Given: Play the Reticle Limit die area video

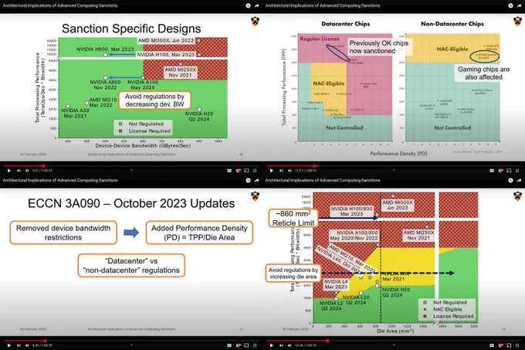Looking at the screenshot, I should coord(272,345).
